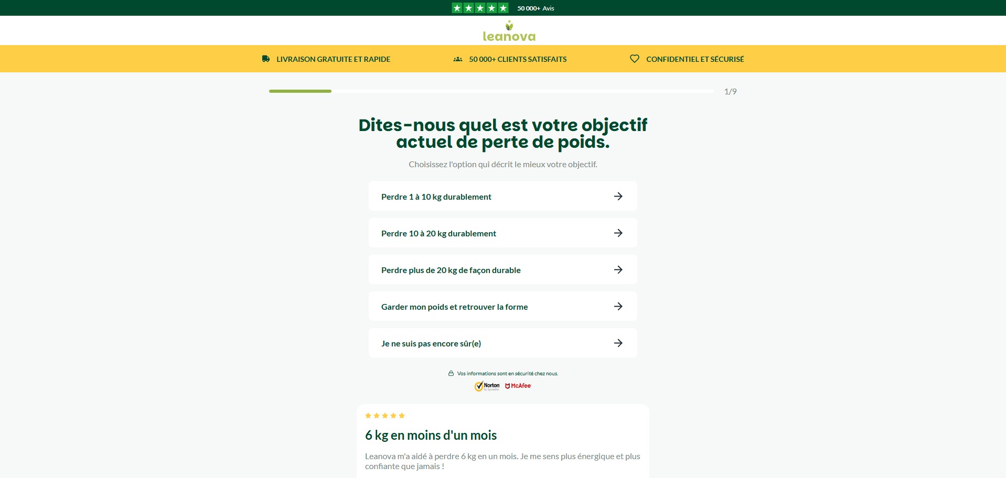Click the delivery truck icon
The height and width of the screenshot is (478, 1006).
266,59
